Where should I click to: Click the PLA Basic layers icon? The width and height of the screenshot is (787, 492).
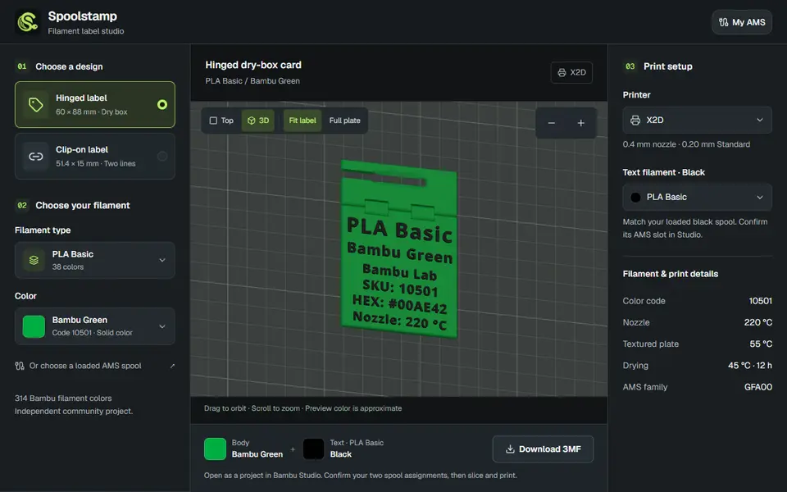(34, 260)
